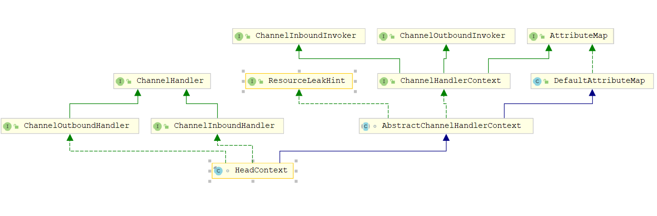Click class icon of DefaultAttributeMap
This screenshot has height=216, width=657.
pos(537,81)
